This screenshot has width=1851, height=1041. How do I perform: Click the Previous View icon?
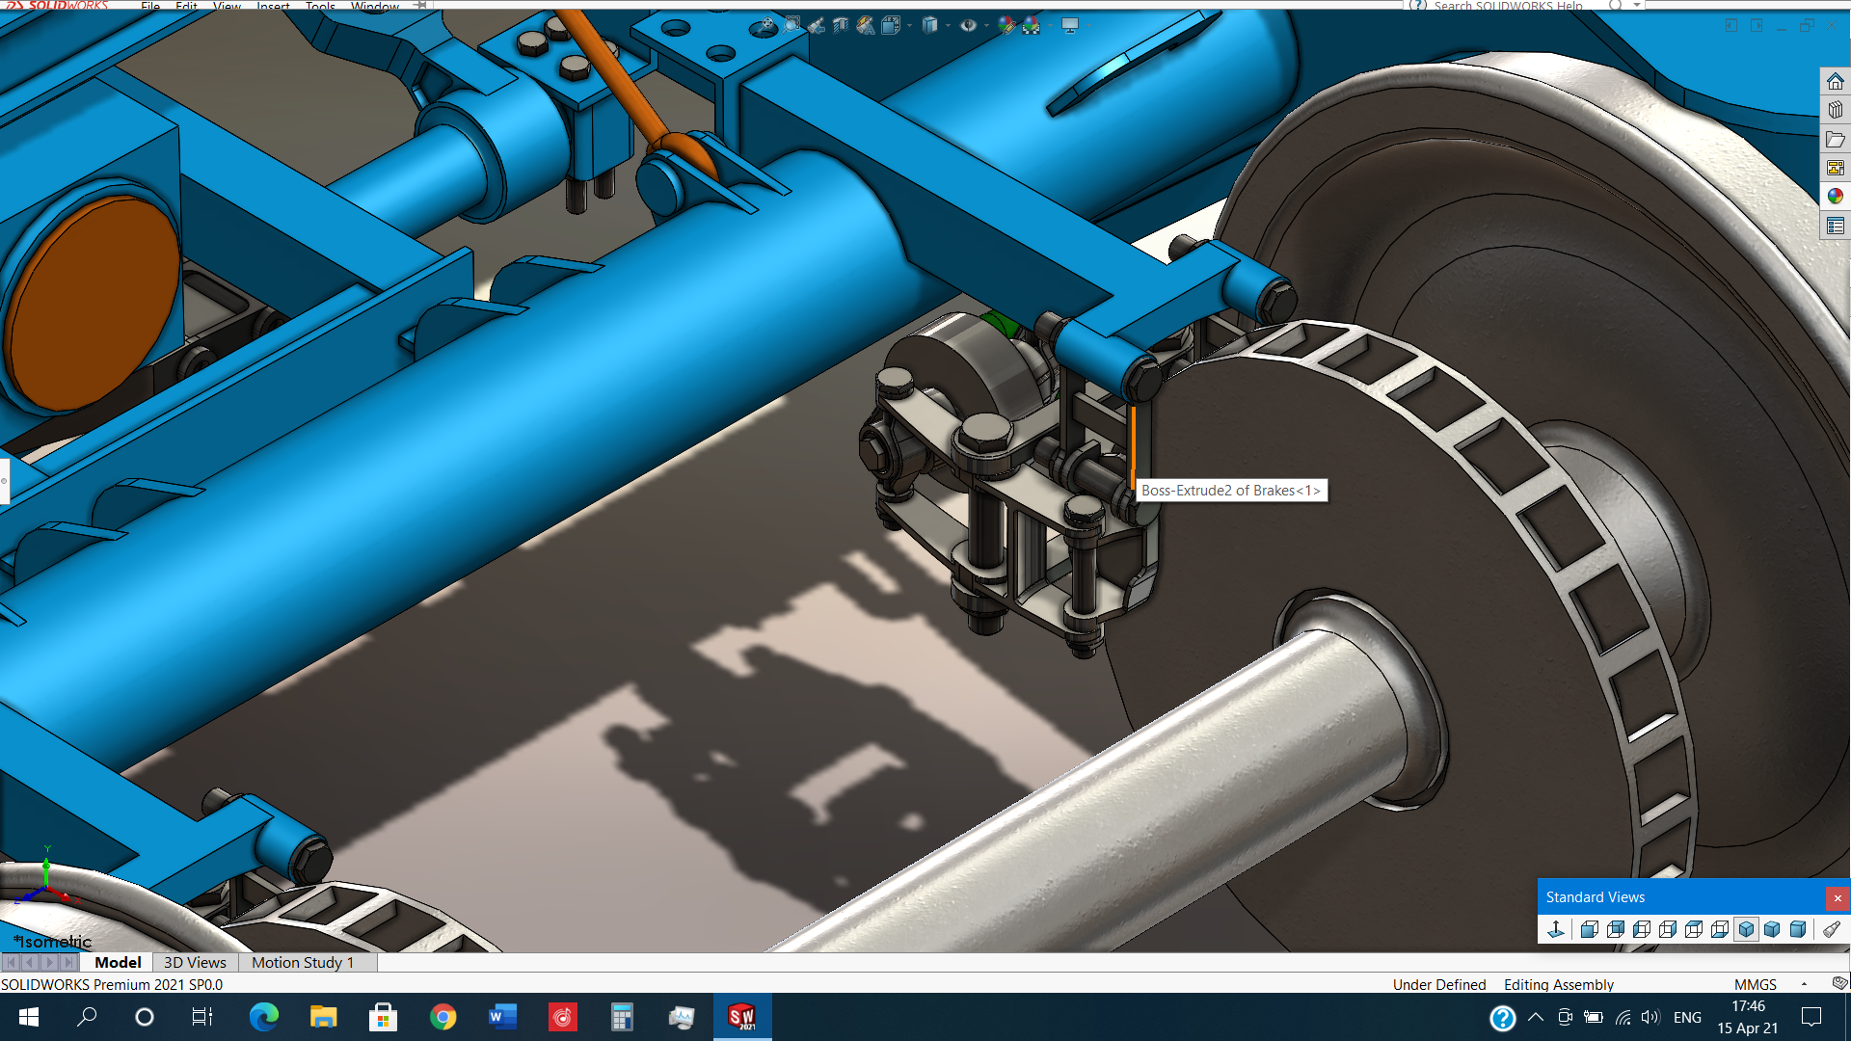(817, 26)
